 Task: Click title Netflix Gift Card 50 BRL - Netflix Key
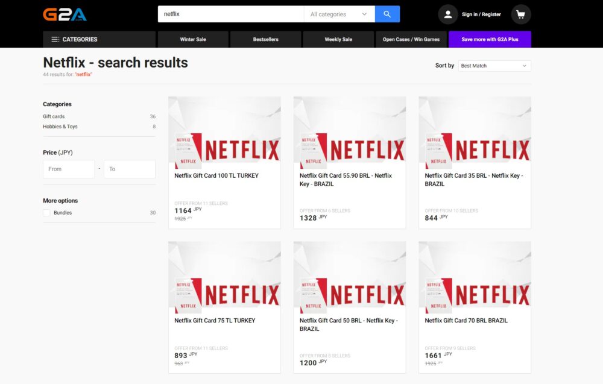(349, 325)
